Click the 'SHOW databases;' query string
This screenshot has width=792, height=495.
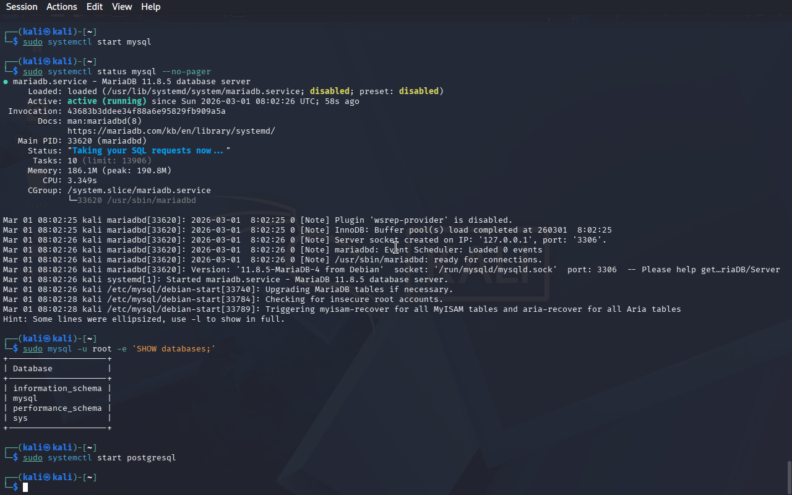(x=173, y=349)
